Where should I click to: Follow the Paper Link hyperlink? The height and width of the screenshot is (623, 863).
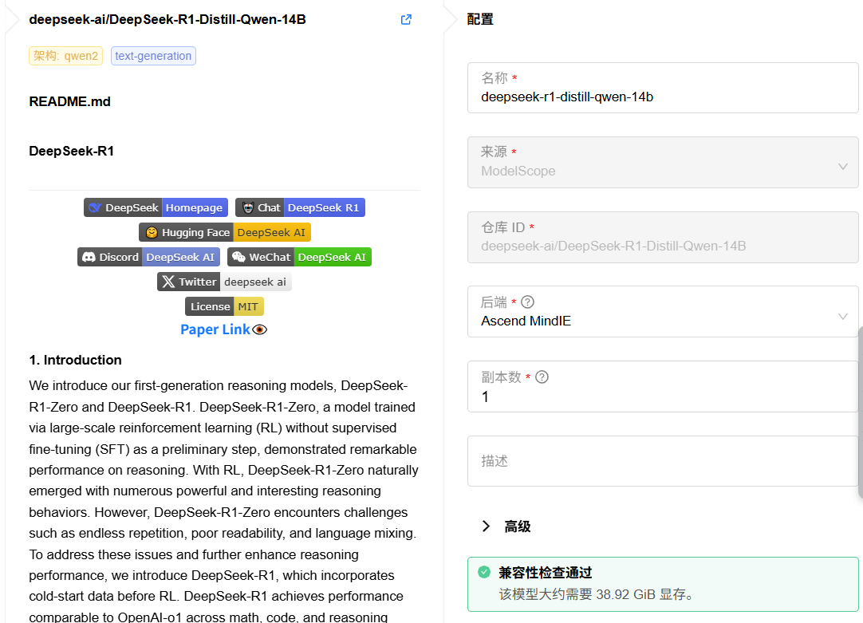[x=215, y=329]
